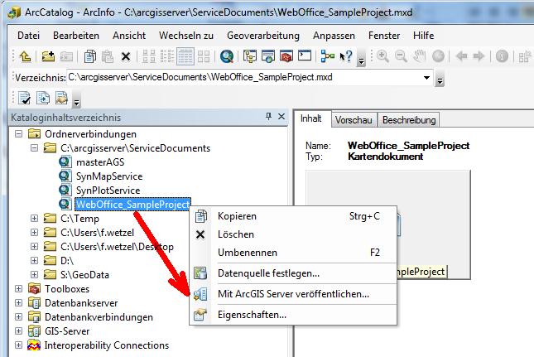Click the Copy icon in the toolbar
The image size is (534, 357).
[90, 56]
